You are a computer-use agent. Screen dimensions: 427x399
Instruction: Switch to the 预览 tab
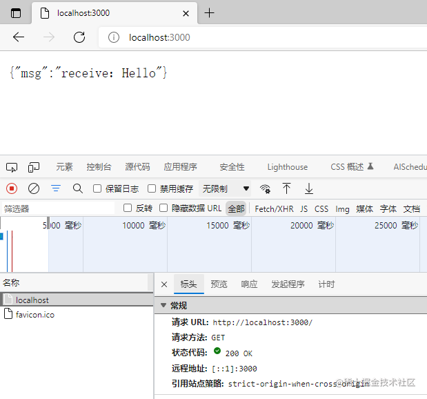[x=219, y=284]
